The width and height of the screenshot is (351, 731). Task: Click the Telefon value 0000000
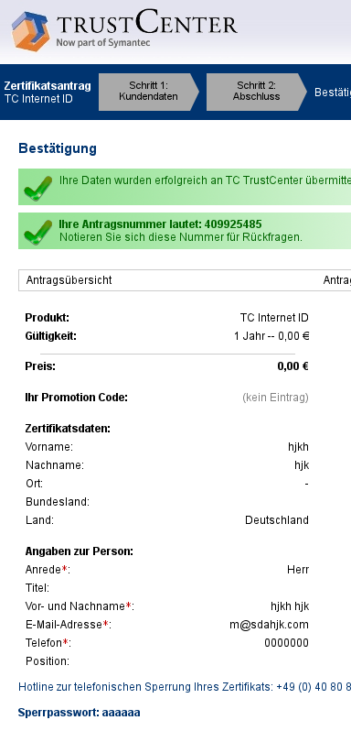(286, 643)
